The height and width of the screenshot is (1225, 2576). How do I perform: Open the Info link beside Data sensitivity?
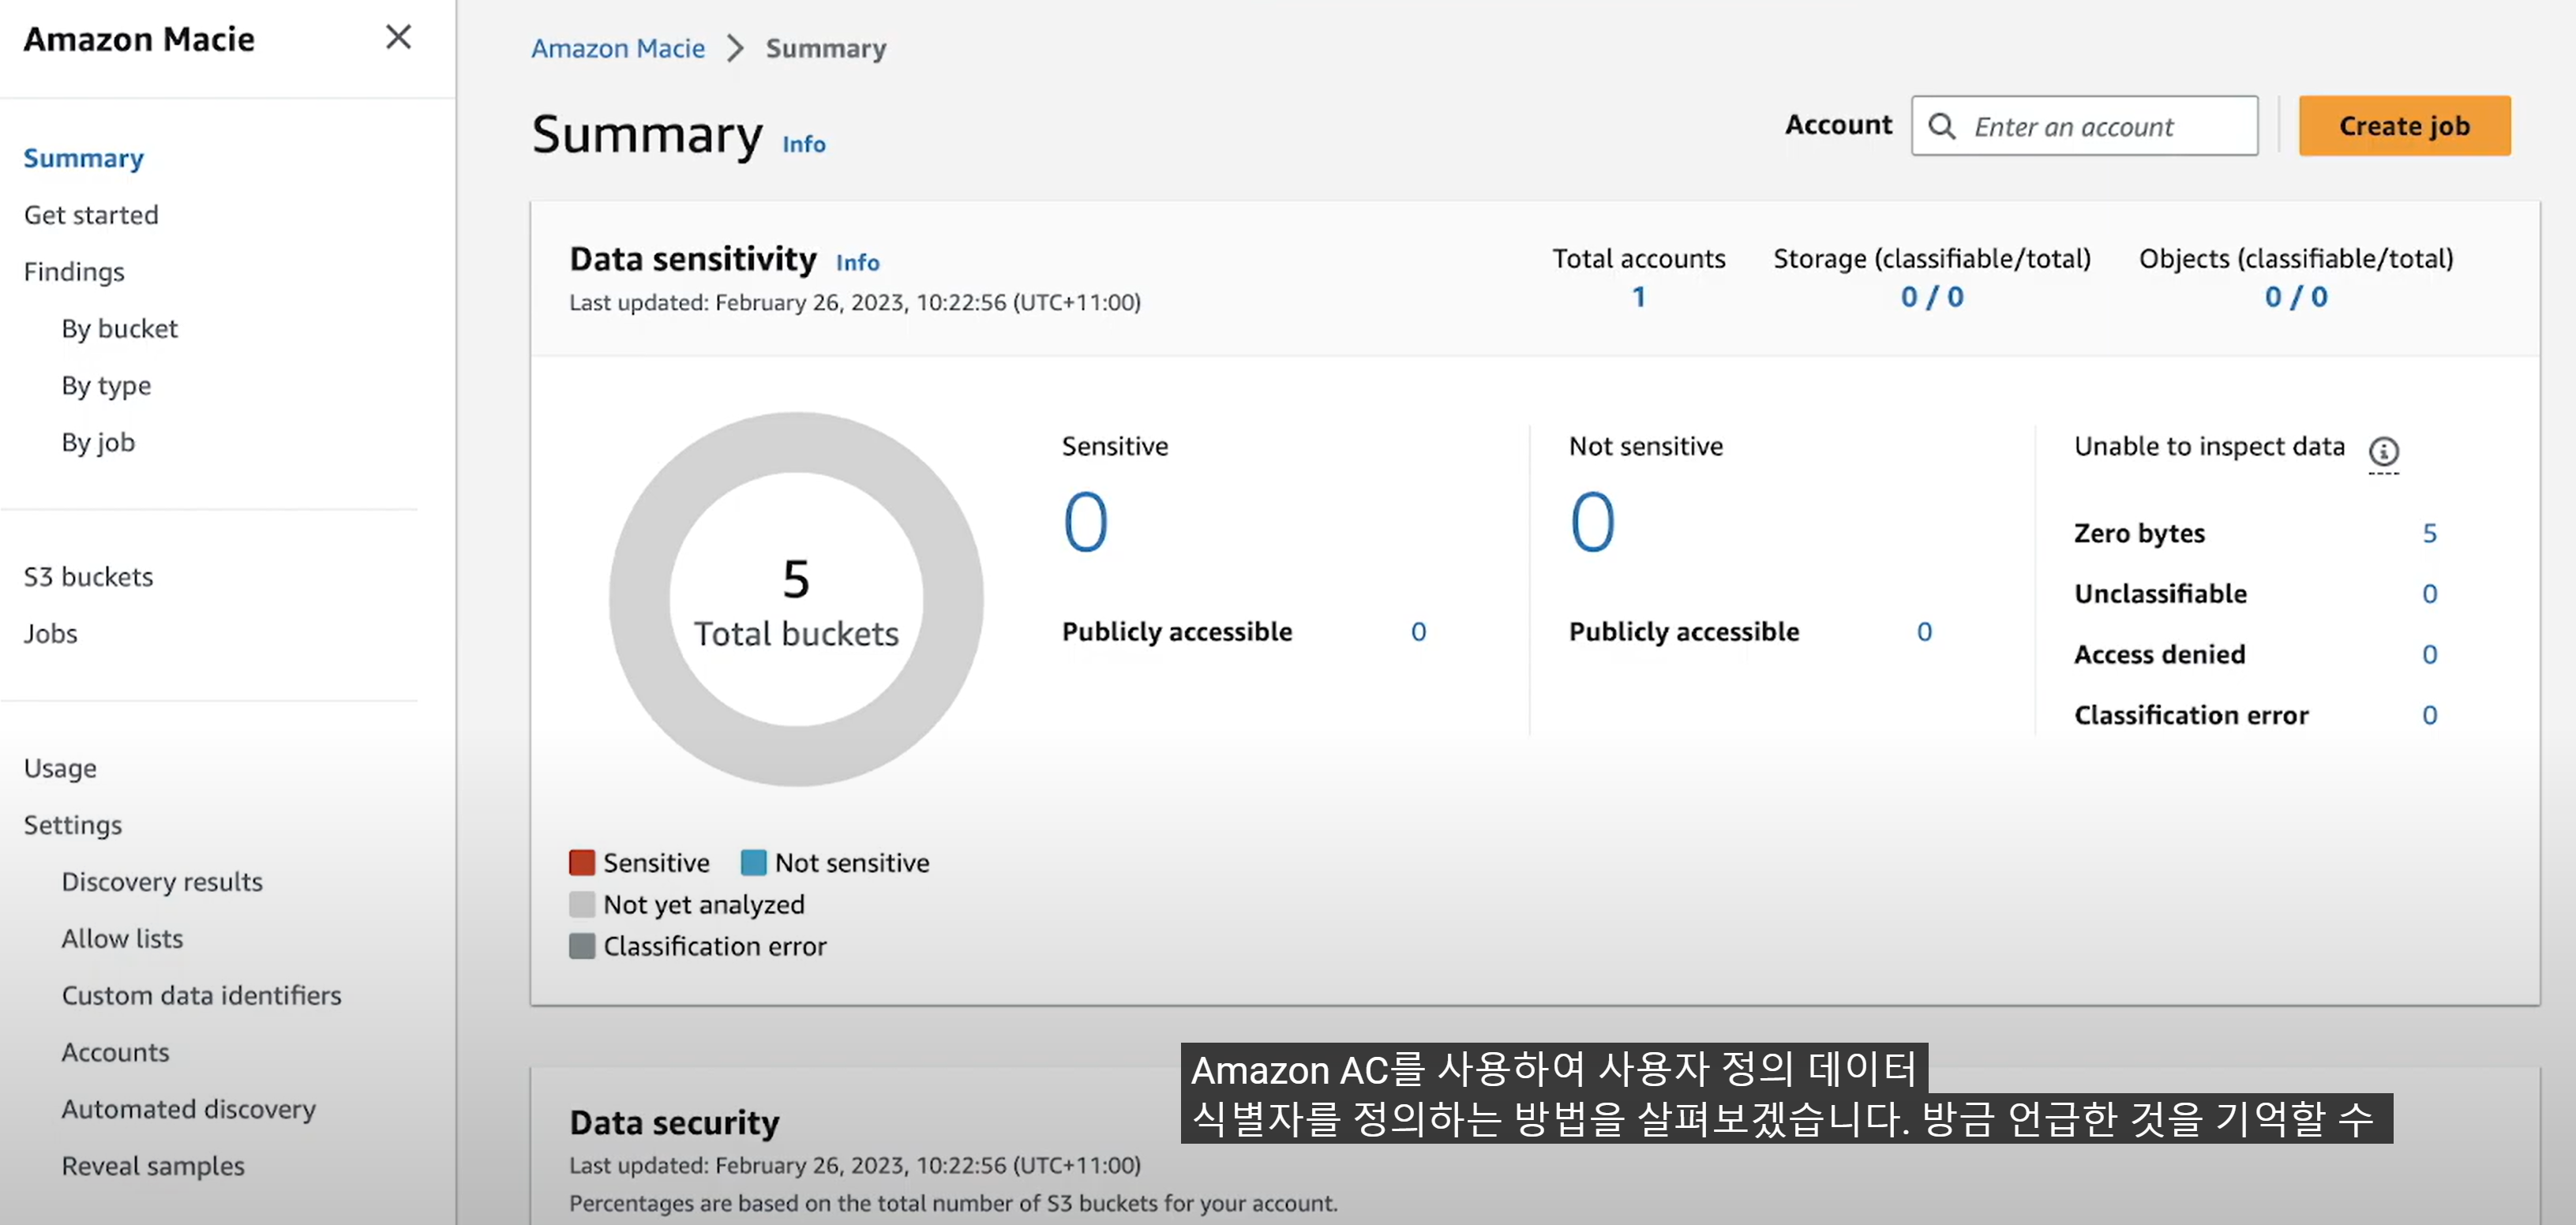pyautogui.click(x=857, y=263)
